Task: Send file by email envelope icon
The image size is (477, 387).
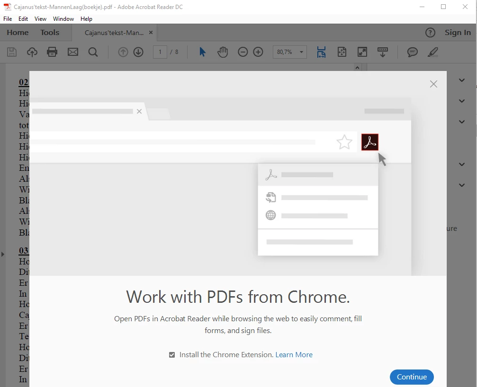Action: [x=72, y=52]
